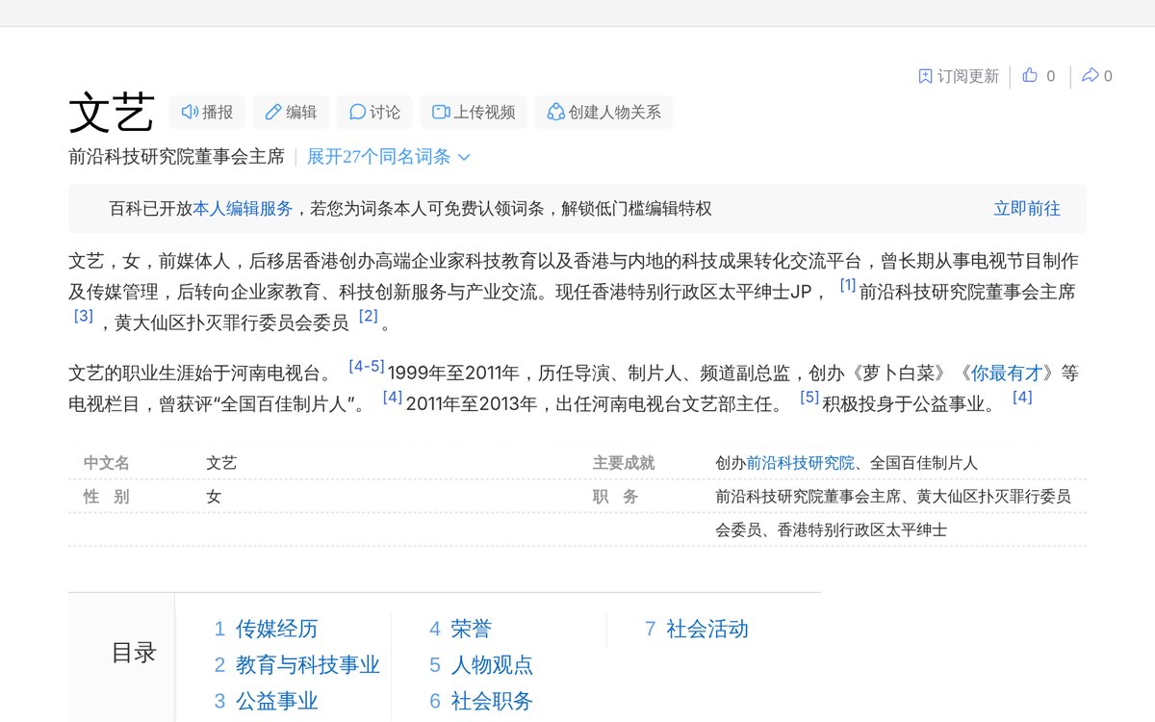Viewport: 1155px width, 722px height.
Task: Click the 目录 contents heading
Action: pyautogui.click(x=134, y=653)
